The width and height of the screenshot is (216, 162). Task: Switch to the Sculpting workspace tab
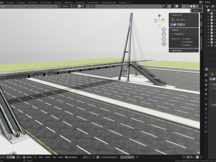pos(21,3)
